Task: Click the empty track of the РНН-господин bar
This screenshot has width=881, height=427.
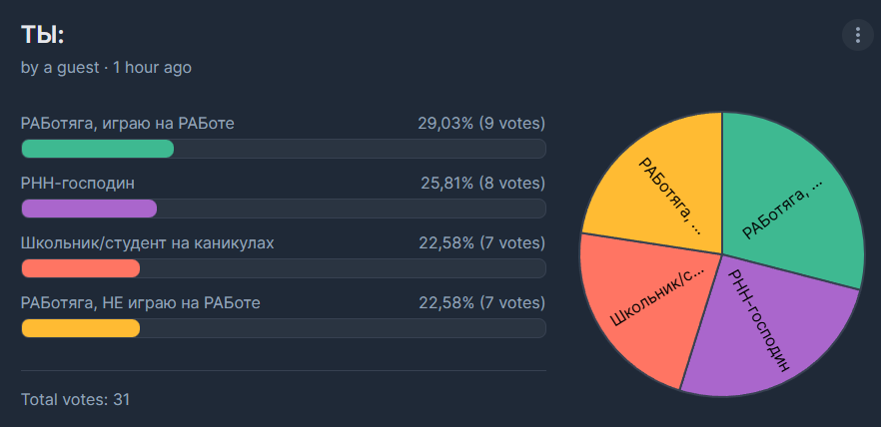Action: [x=352, y=209]
